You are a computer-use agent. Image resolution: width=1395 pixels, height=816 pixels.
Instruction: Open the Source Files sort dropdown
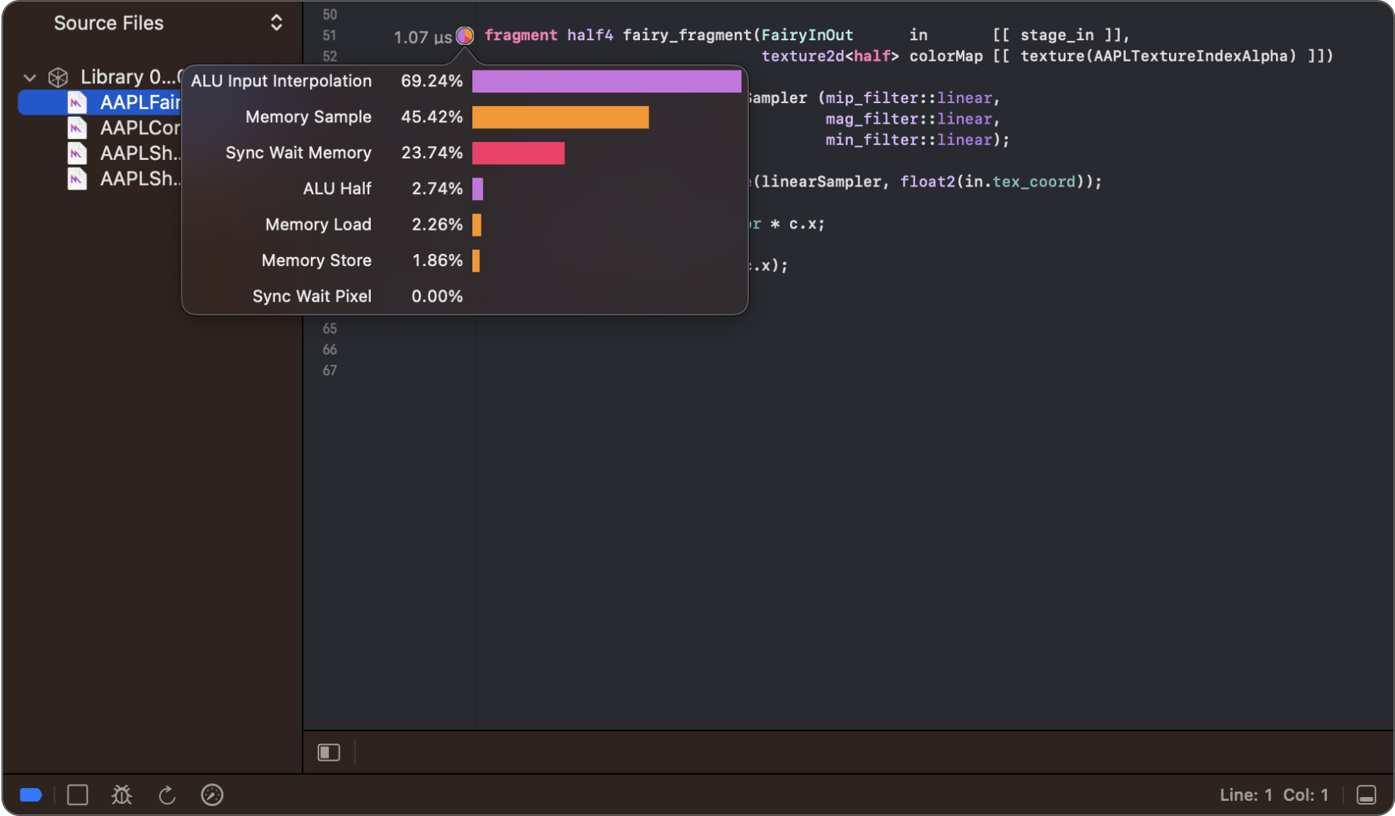pyautogui.click(x=277, y=23)
